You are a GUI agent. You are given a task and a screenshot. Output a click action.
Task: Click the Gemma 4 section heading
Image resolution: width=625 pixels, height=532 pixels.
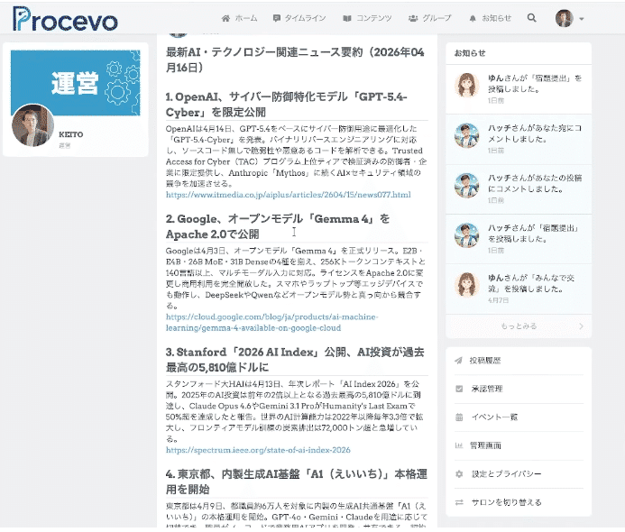click(278, 226)
